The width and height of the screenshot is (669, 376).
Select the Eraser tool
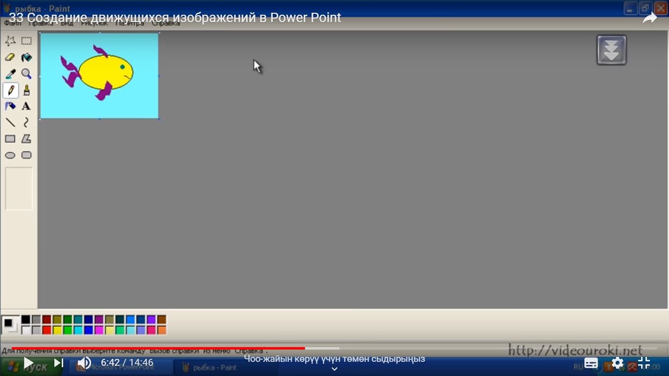tap(10, 58)
